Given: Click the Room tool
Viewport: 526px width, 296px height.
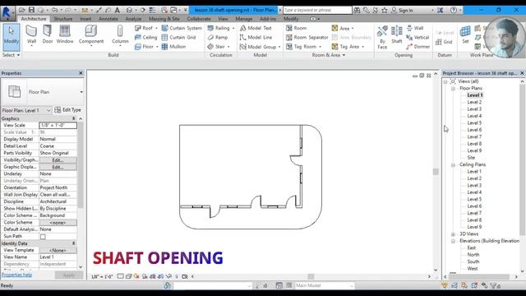Looking at the screenshot, I should pyautogui.click(x=296, y=28).
